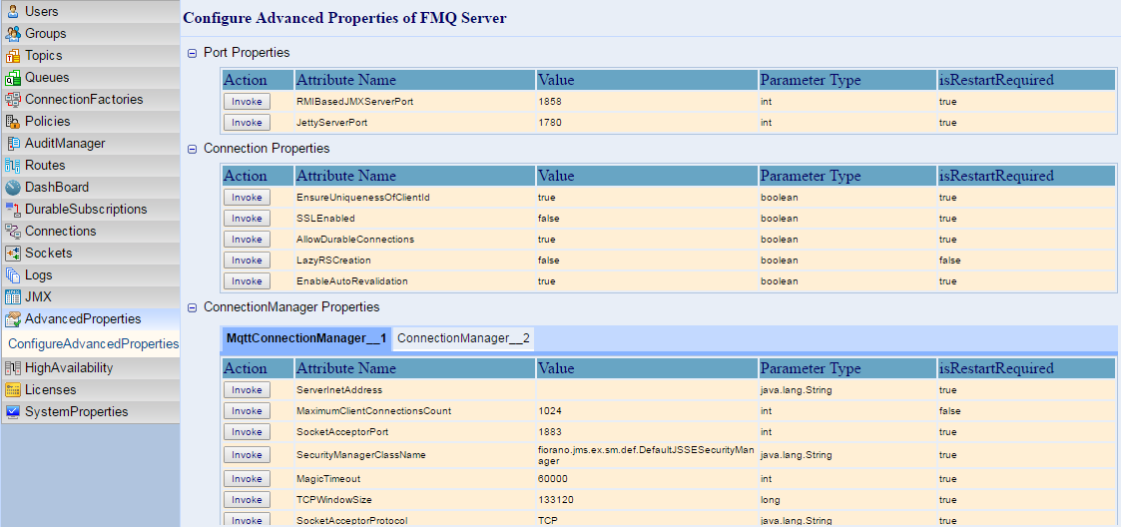The height and width of the screenshot is (527, 1121).
Task: Invoke the SecurityManagerClassName attribute
Action: (247, 455)
